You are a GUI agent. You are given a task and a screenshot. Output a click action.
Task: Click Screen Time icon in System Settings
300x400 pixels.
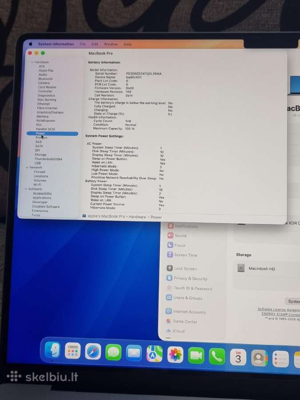tap(170, 254)
